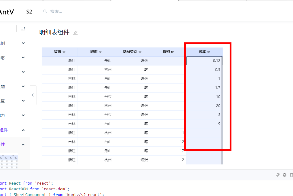293x196 pixels.
Task: Click the S2 link in the header
Action: click(x=29, y=12)
